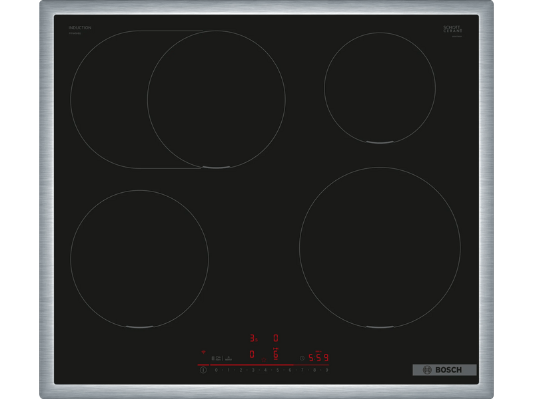Tap the timer clock icon
533x399 pixels.
pyautogui.click(x=302, y=358)
